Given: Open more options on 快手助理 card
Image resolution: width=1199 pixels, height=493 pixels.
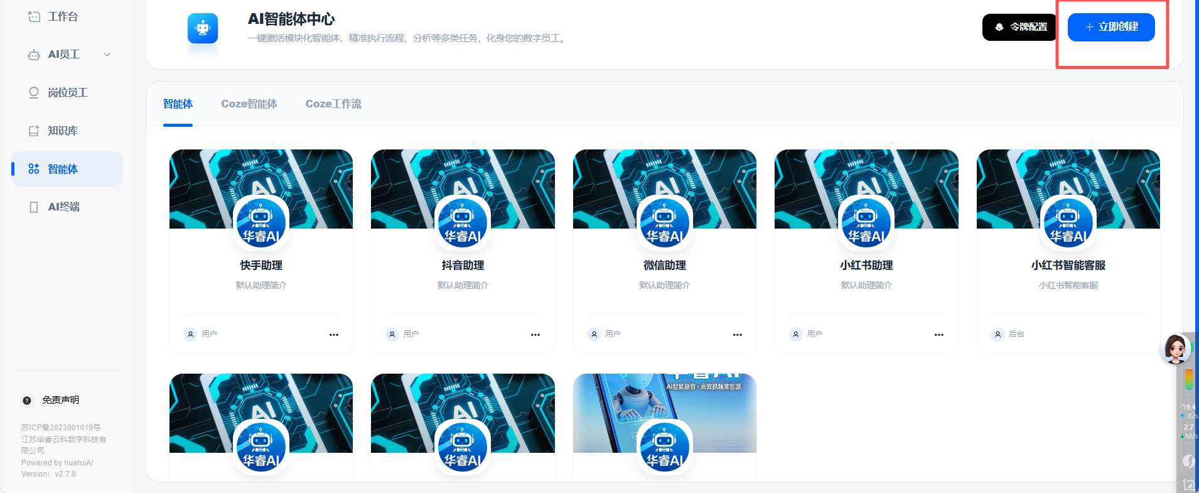Looking at the screenshot, I should tap(333, 335).
